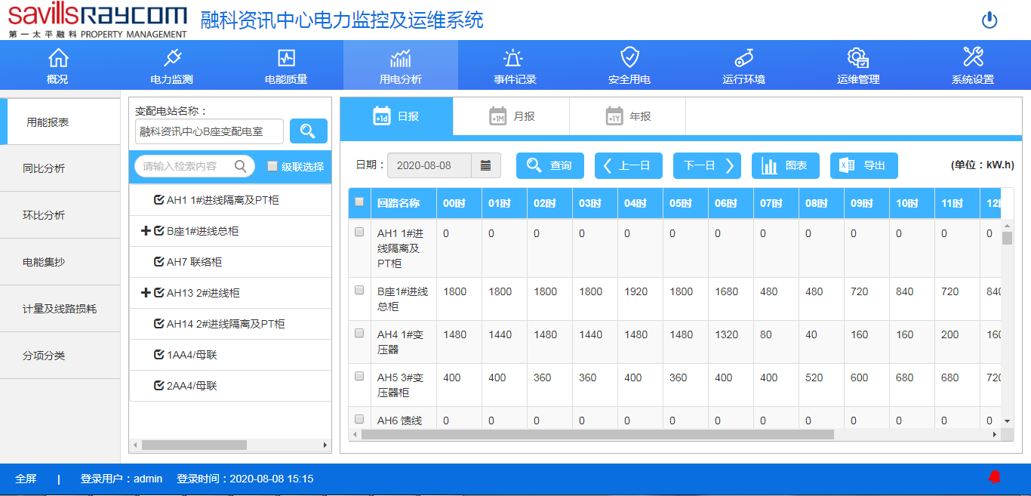This screenshot has width=1031, height=496.
Task: Click the 图表 chart button
Action: pyautogui.click(x=786, y=165)
